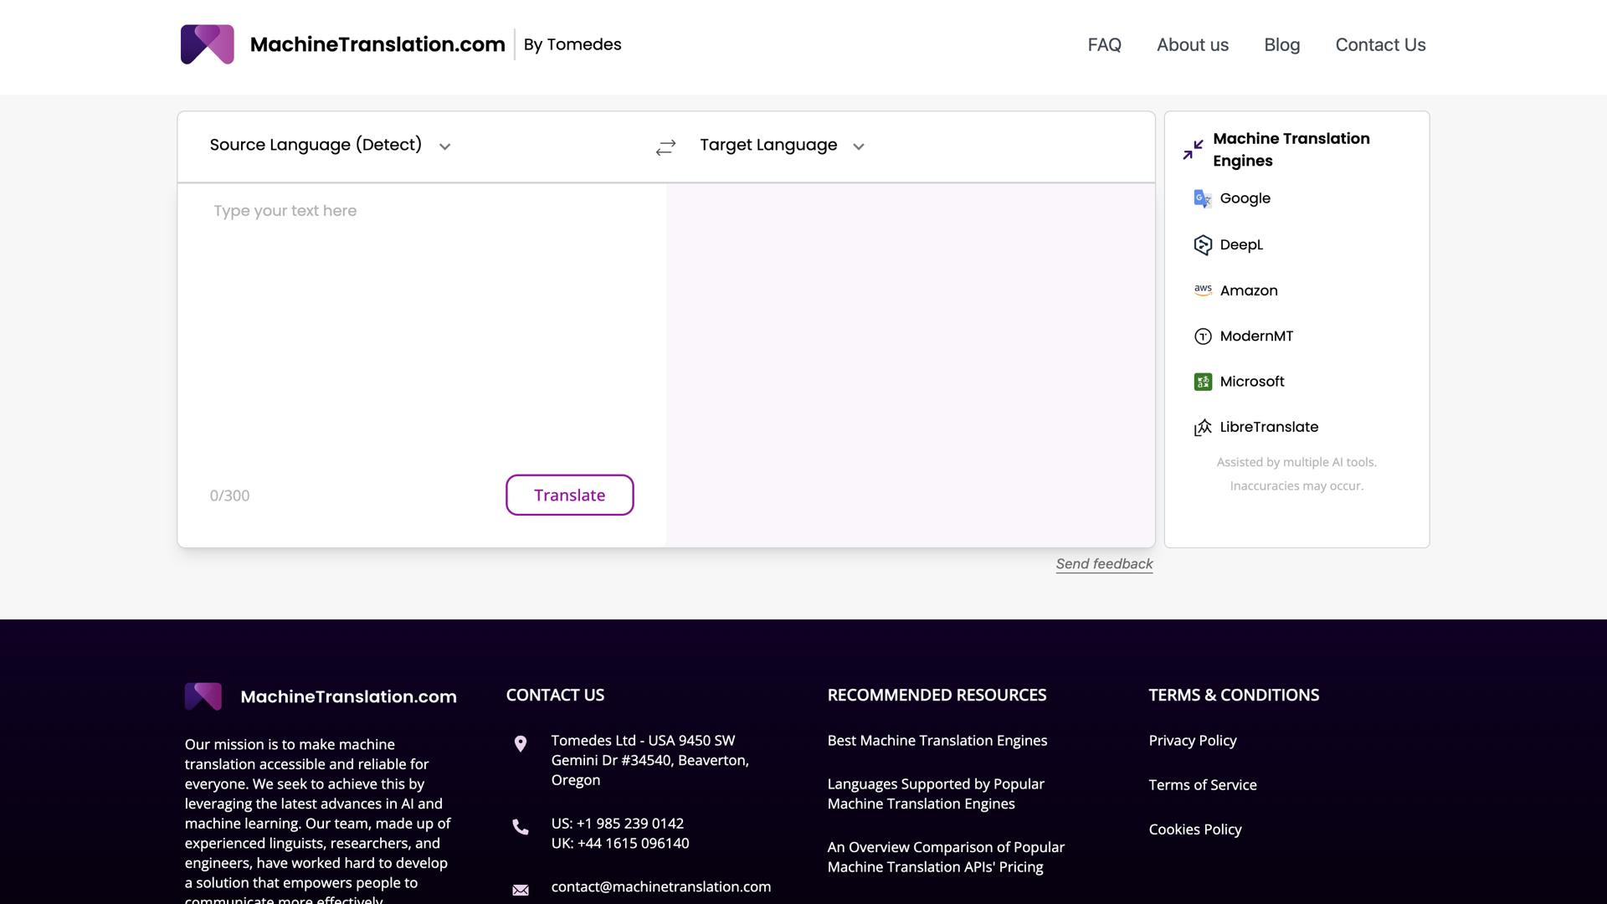Open the FAQ page

coord(1104,44)
